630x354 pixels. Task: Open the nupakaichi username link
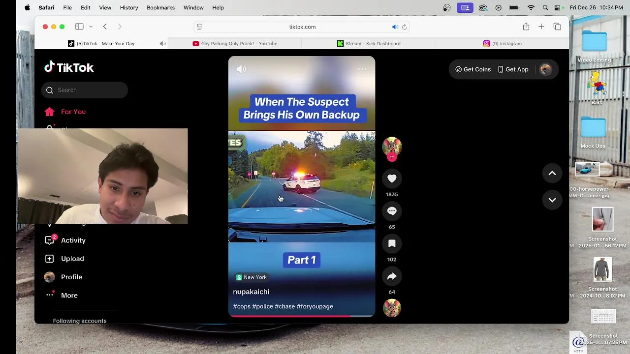(x=251, y=292)
